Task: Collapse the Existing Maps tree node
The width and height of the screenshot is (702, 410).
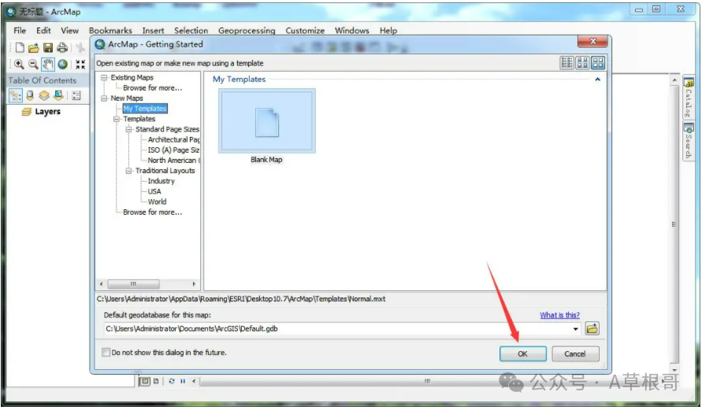Action: click(104, 78)
